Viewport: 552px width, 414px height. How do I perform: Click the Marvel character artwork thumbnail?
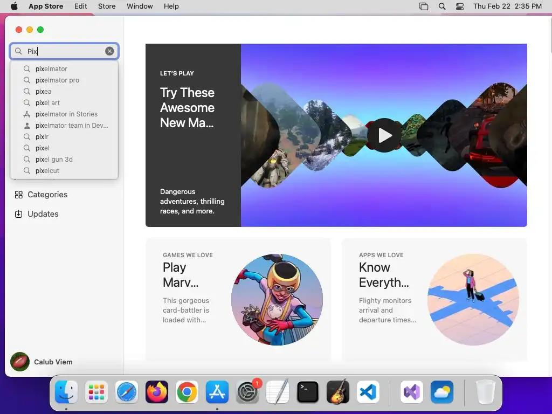277,300
